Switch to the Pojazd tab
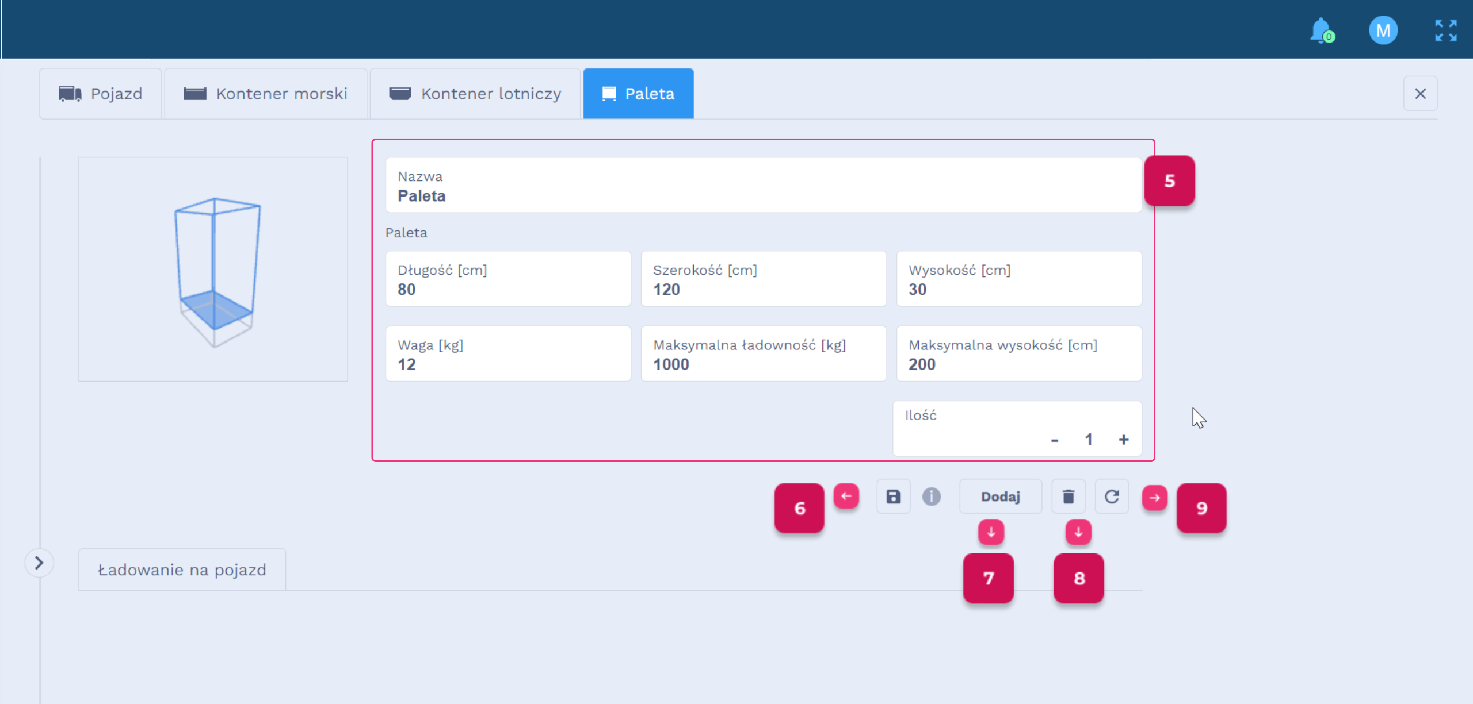Image resolution: width=1473 pixels, height=704 pixels. (x=101, y=94)
